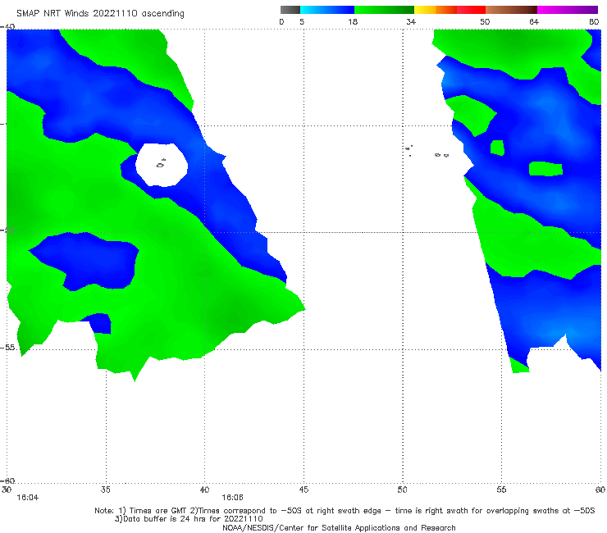
Task: Click the color bar label '80'
Action: pyautogui.click(x=594, y=22)
